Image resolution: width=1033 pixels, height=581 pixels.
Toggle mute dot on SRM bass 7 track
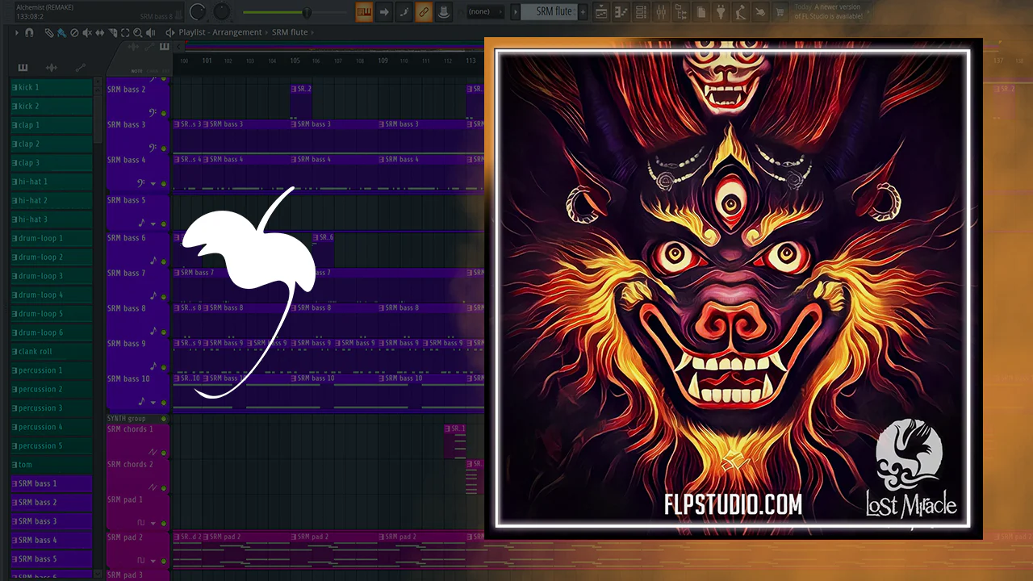tap(164, 297)
